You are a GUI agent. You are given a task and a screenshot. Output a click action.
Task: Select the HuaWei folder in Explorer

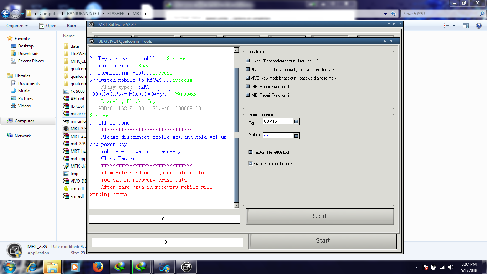75,54
